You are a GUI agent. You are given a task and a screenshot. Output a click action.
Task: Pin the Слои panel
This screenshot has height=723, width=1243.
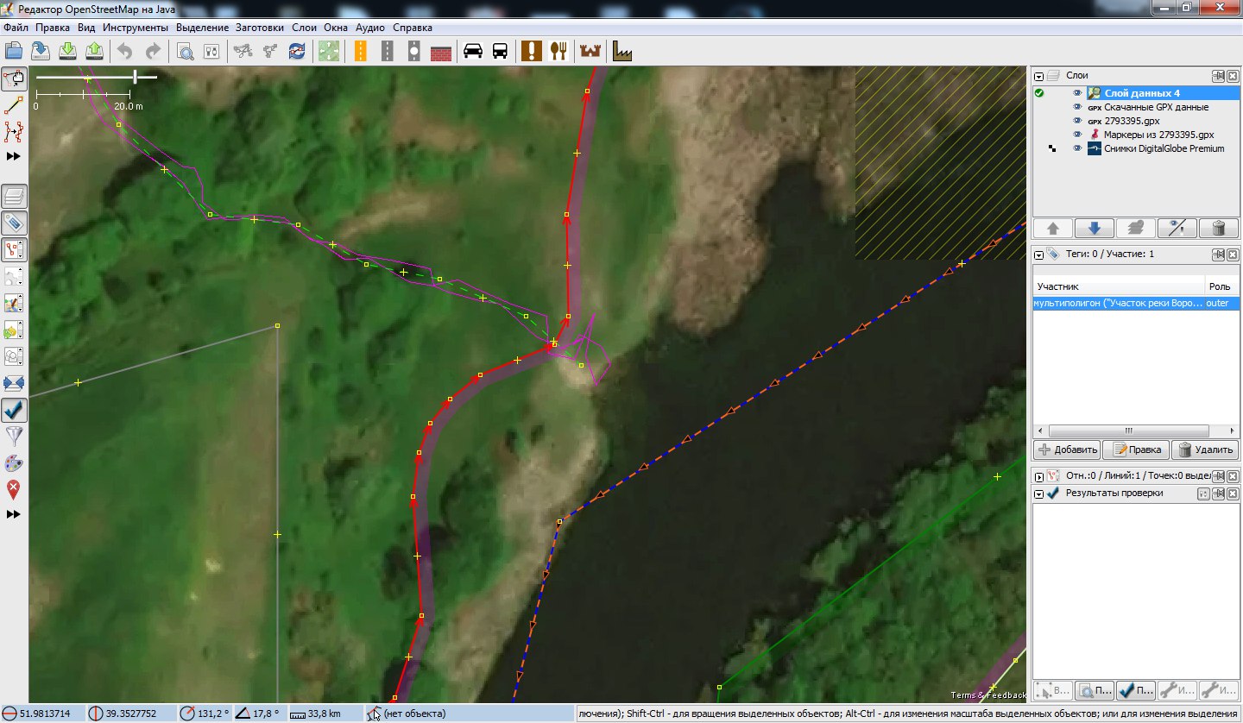[x=1219, y=76]
